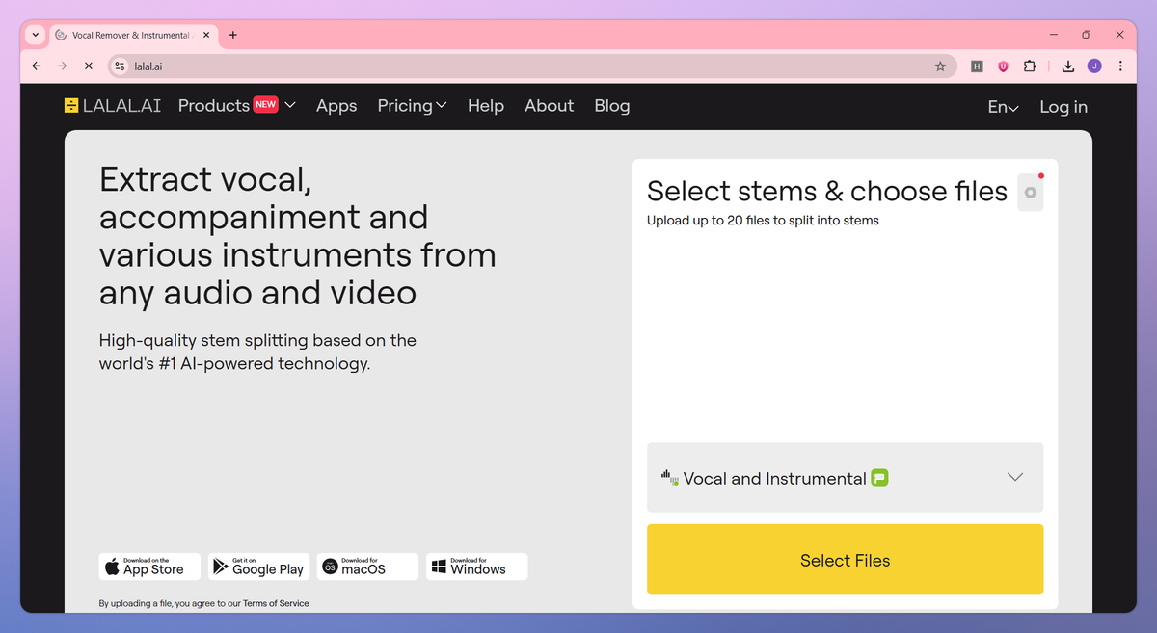This screenshot has width=1157, height=633.
Task: Change language with the En selector
Action: point(1003,107)
